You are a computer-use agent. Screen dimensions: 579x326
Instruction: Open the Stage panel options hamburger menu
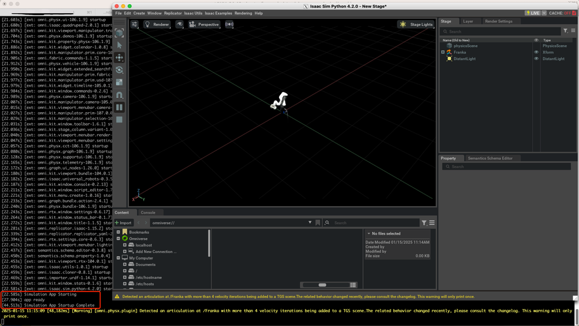tap(573, 31)
